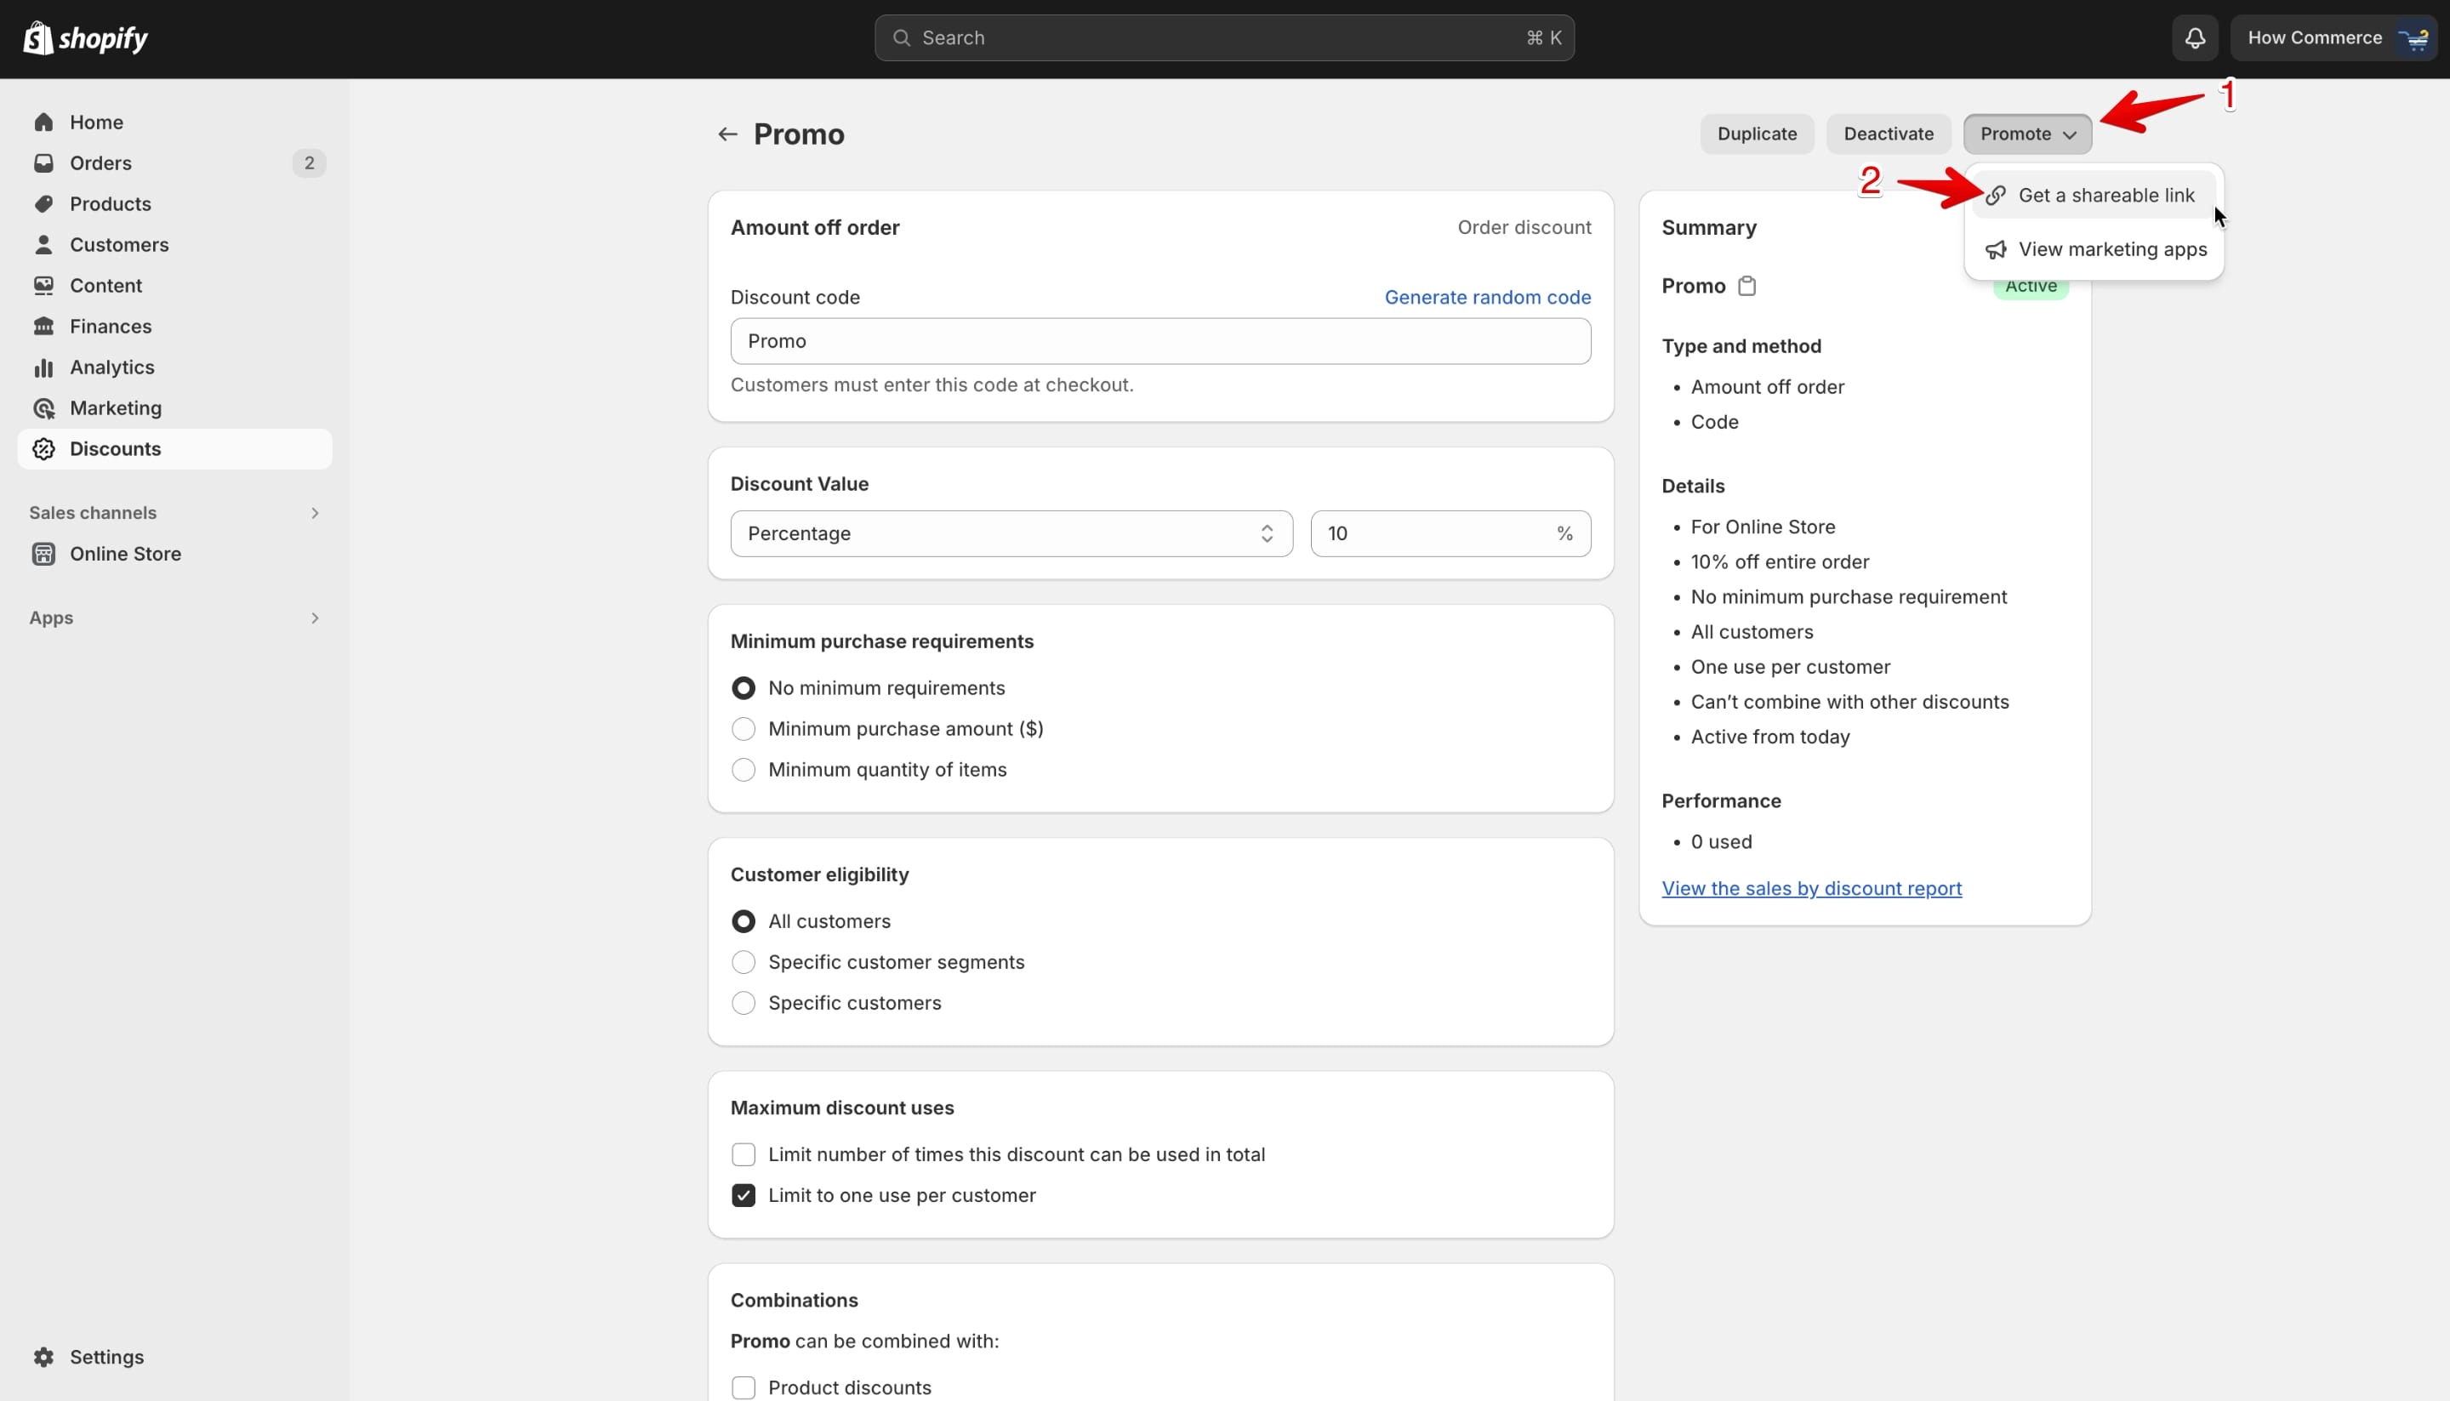Select No minimum requirements
Viewport: 2450px width, 1401px height.
click(x=743, y=688)
